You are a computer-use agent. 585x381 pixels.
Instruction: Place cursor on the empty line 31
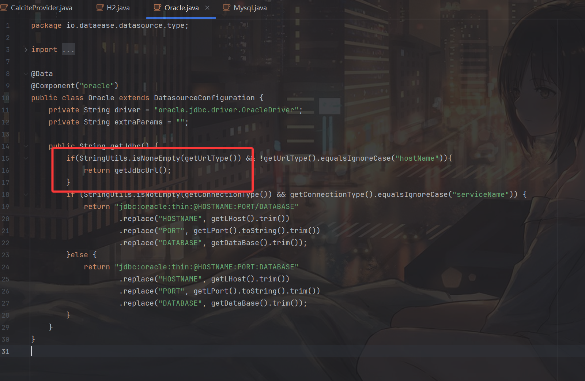coord(110,351)
